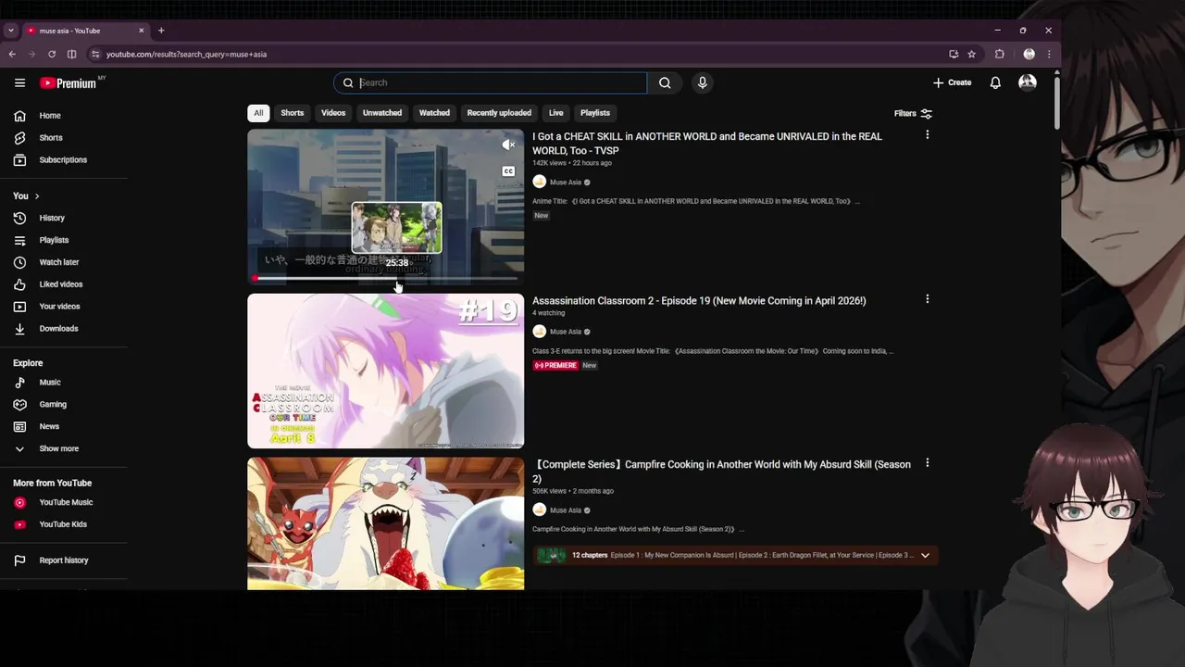Bookmark this page with the star
This screenshot has height=667, width=1185.
971,55
